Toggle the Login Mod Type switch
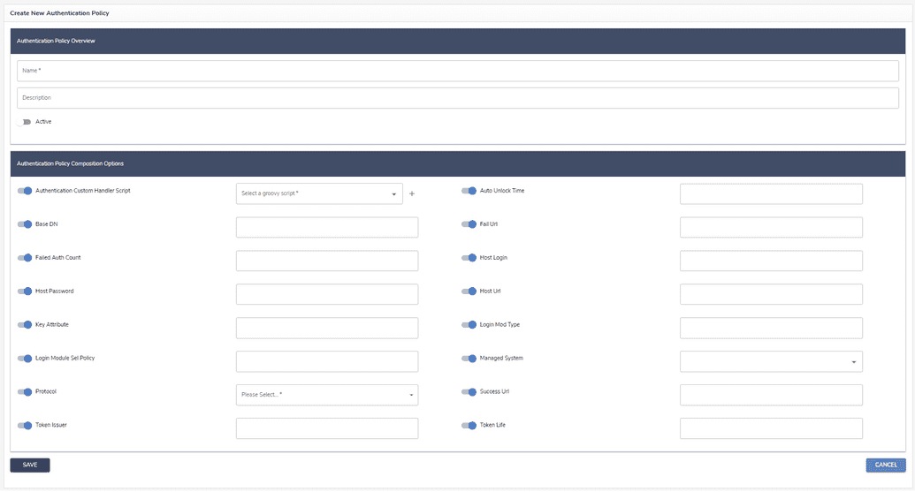This screenshot has width=915, height=492. 469,325
